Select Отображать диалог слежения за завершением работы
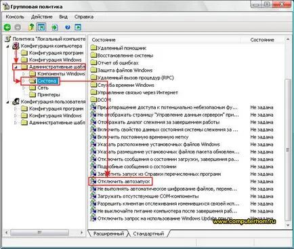This screenshot has height=249, width=294. pyautogui.click(x=159, y=122)
